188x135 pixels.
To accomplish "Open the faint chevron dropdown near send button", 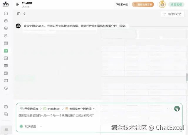I will [x=168, y=109].
